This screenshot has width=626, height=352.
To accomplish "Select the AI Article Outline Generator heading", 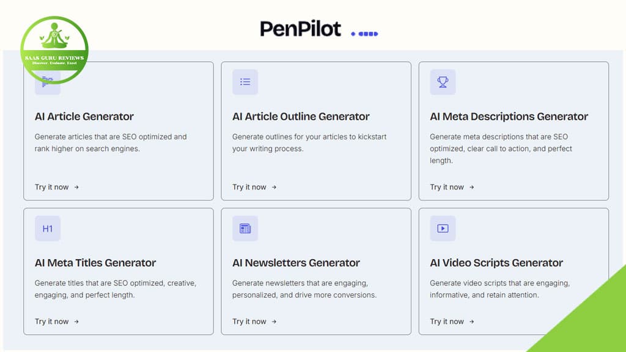I will tap(301, 117).
